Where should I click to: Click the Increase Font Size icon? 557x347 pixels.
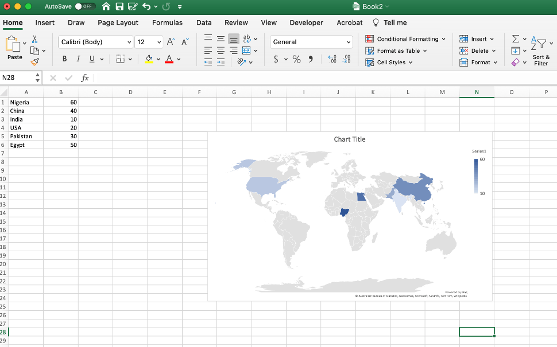click(x=171, y=42)
